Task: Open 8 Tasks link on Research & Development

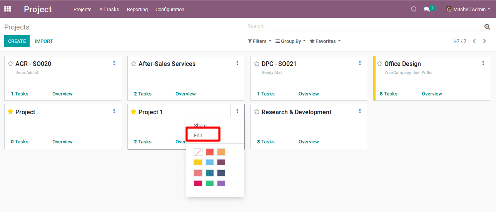Action: click(x=266, y=141)
